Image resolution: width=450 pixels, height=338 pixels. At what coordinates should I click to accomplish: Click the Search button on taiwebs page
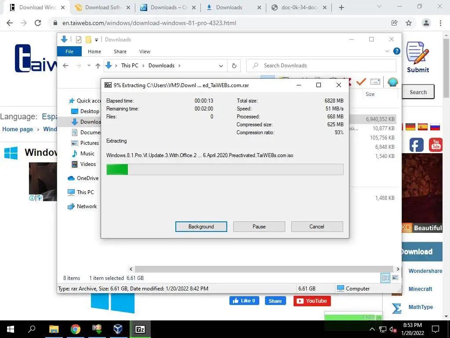point(418,92)
